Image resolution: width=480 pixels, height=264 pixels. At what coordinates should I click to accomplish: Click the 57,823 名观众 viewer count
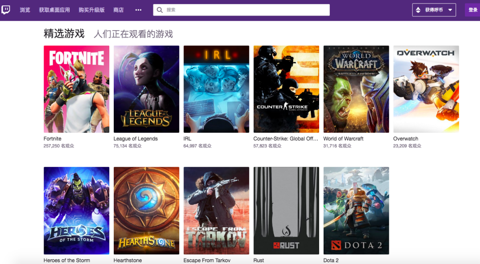268,146
